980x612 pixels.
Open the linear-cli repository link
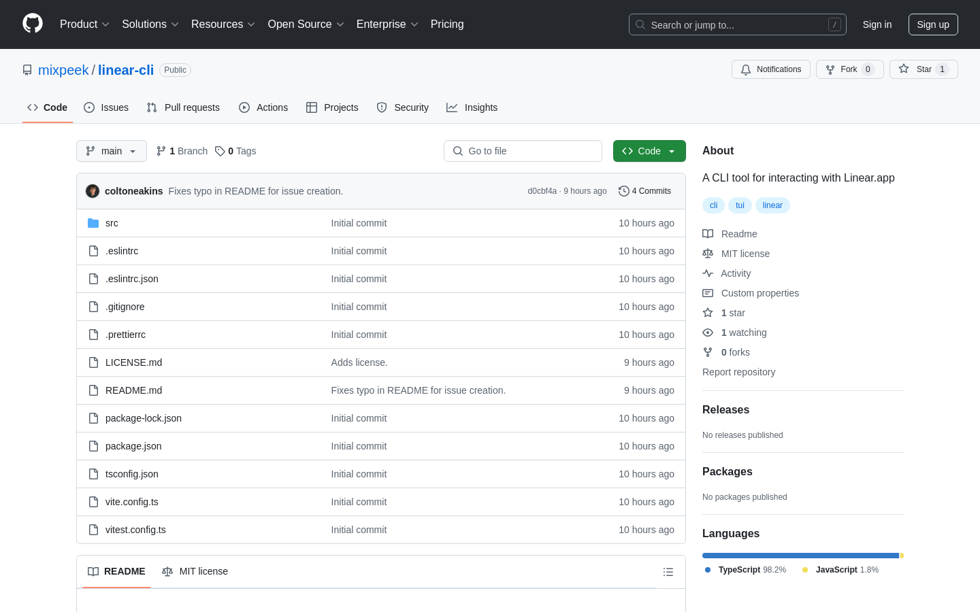(126, 70)
